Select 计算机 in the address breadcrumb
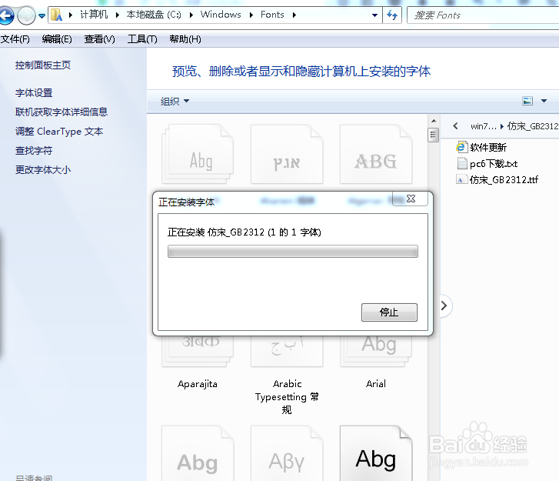The width and height of the screenshot is (559, 481). point(94,15)
